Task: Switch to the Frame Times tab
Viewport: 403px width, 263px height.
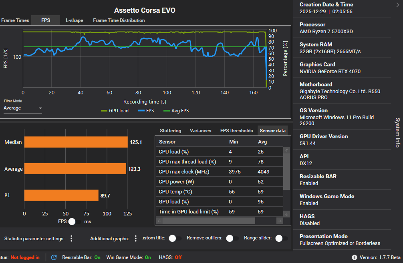Action: coord(15,20)
